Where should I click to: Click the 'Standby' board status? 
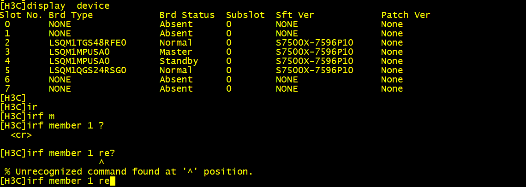(x=179, y=61)
